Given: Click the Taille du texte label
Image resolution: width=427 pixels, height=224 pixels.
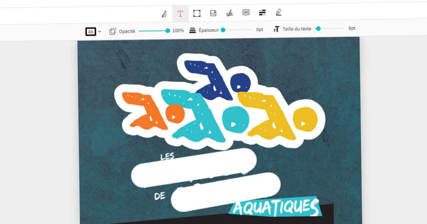Looking at the screenshot, I should coord(297,29).
